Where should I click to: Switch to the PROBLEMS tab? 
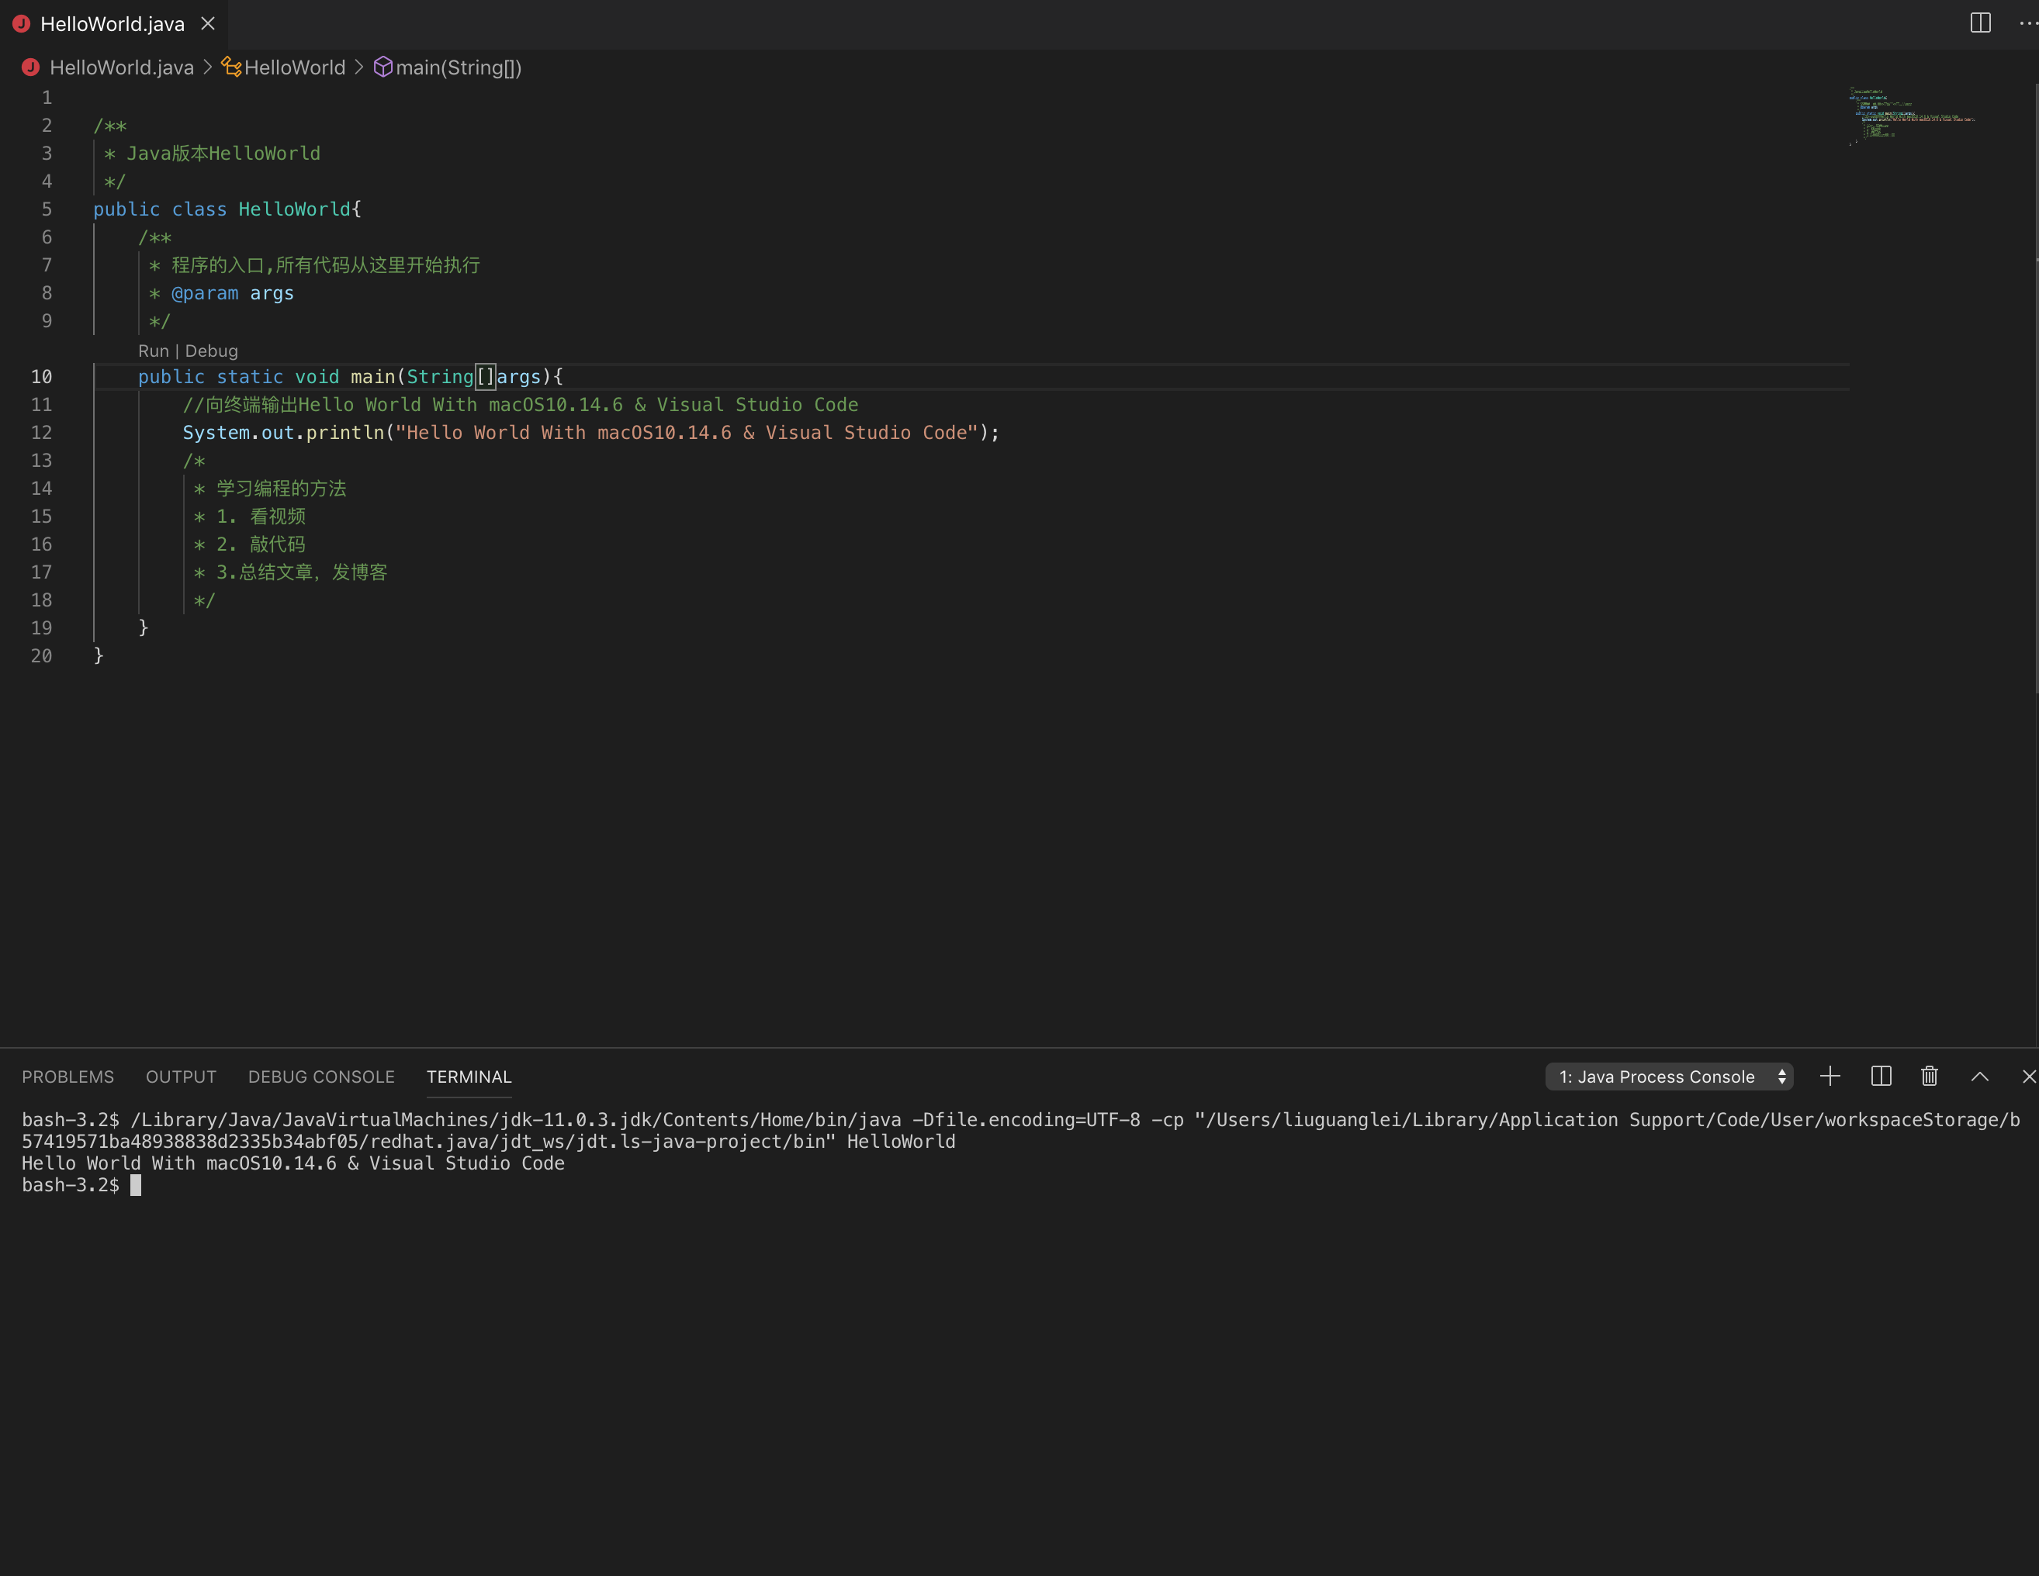68,1076
